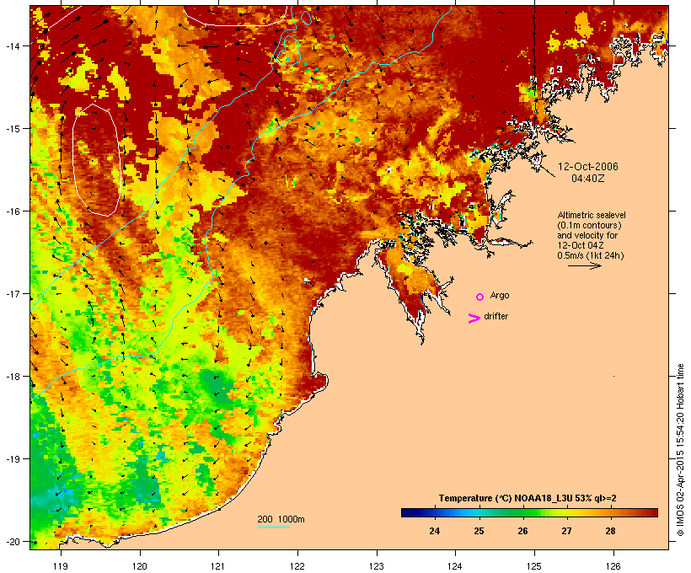This screenshot has height=573, width=691.
Task: Click the '12-Oct 04Z' legend line
Action: coord(581,245)
